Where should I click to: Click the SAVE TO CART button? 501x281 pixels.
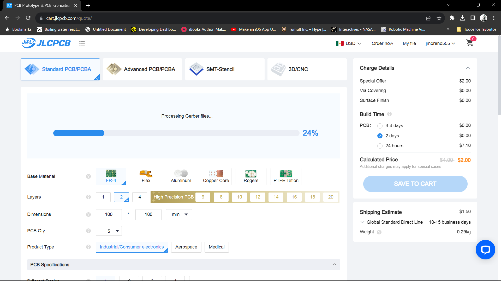pos(415,184)
